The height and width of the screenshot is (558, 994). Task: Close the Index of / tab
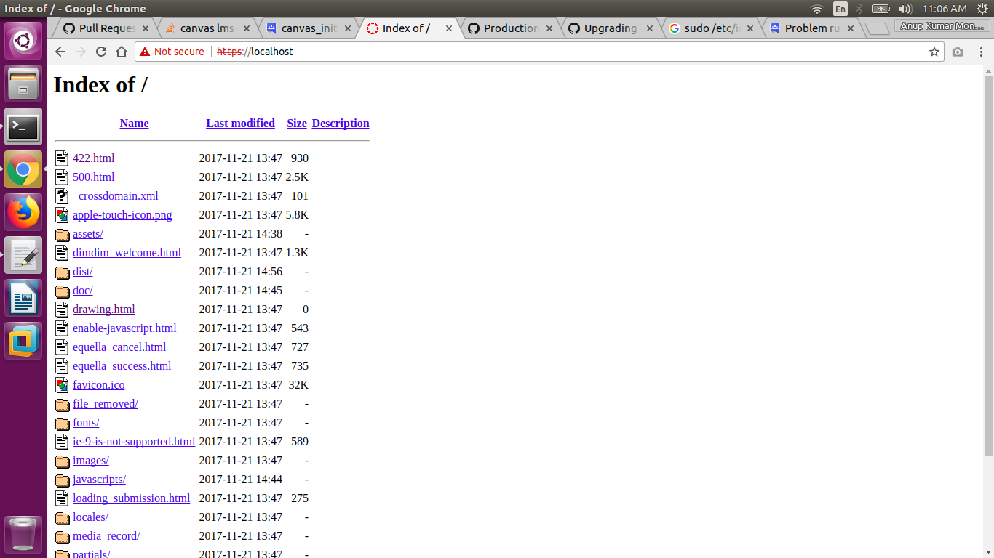coord(449,28)
